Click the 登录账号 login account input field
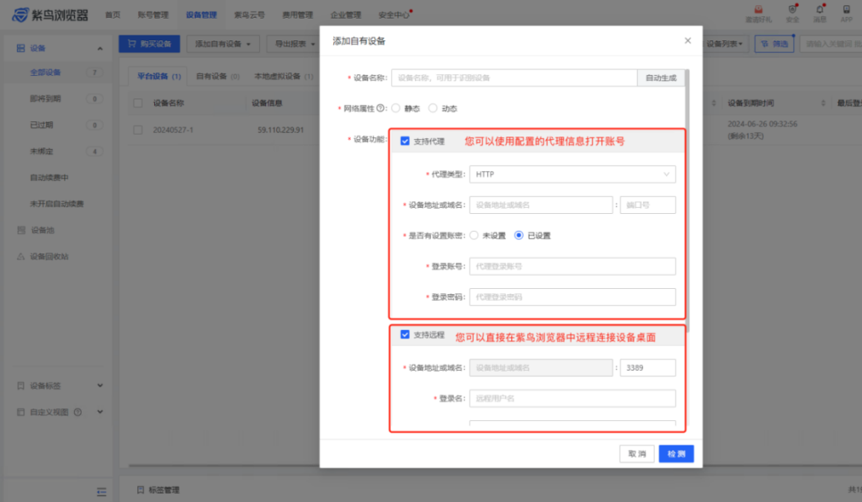The width and height of the screenshot is (862, 502). click(x=572, y=266)
